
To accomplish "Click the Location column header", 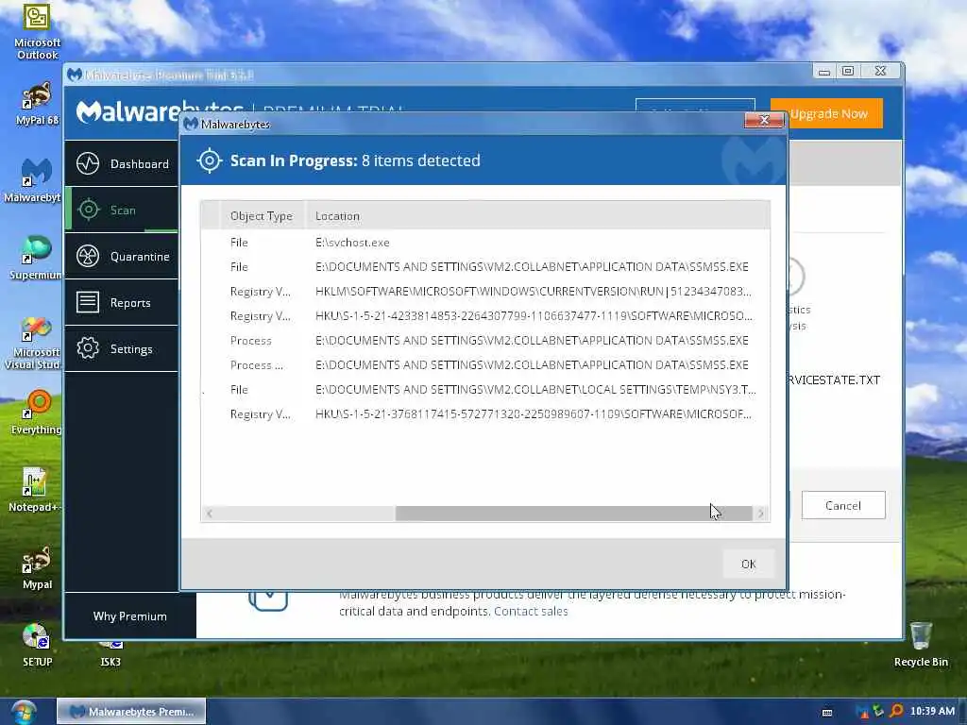I will (537, 216).
